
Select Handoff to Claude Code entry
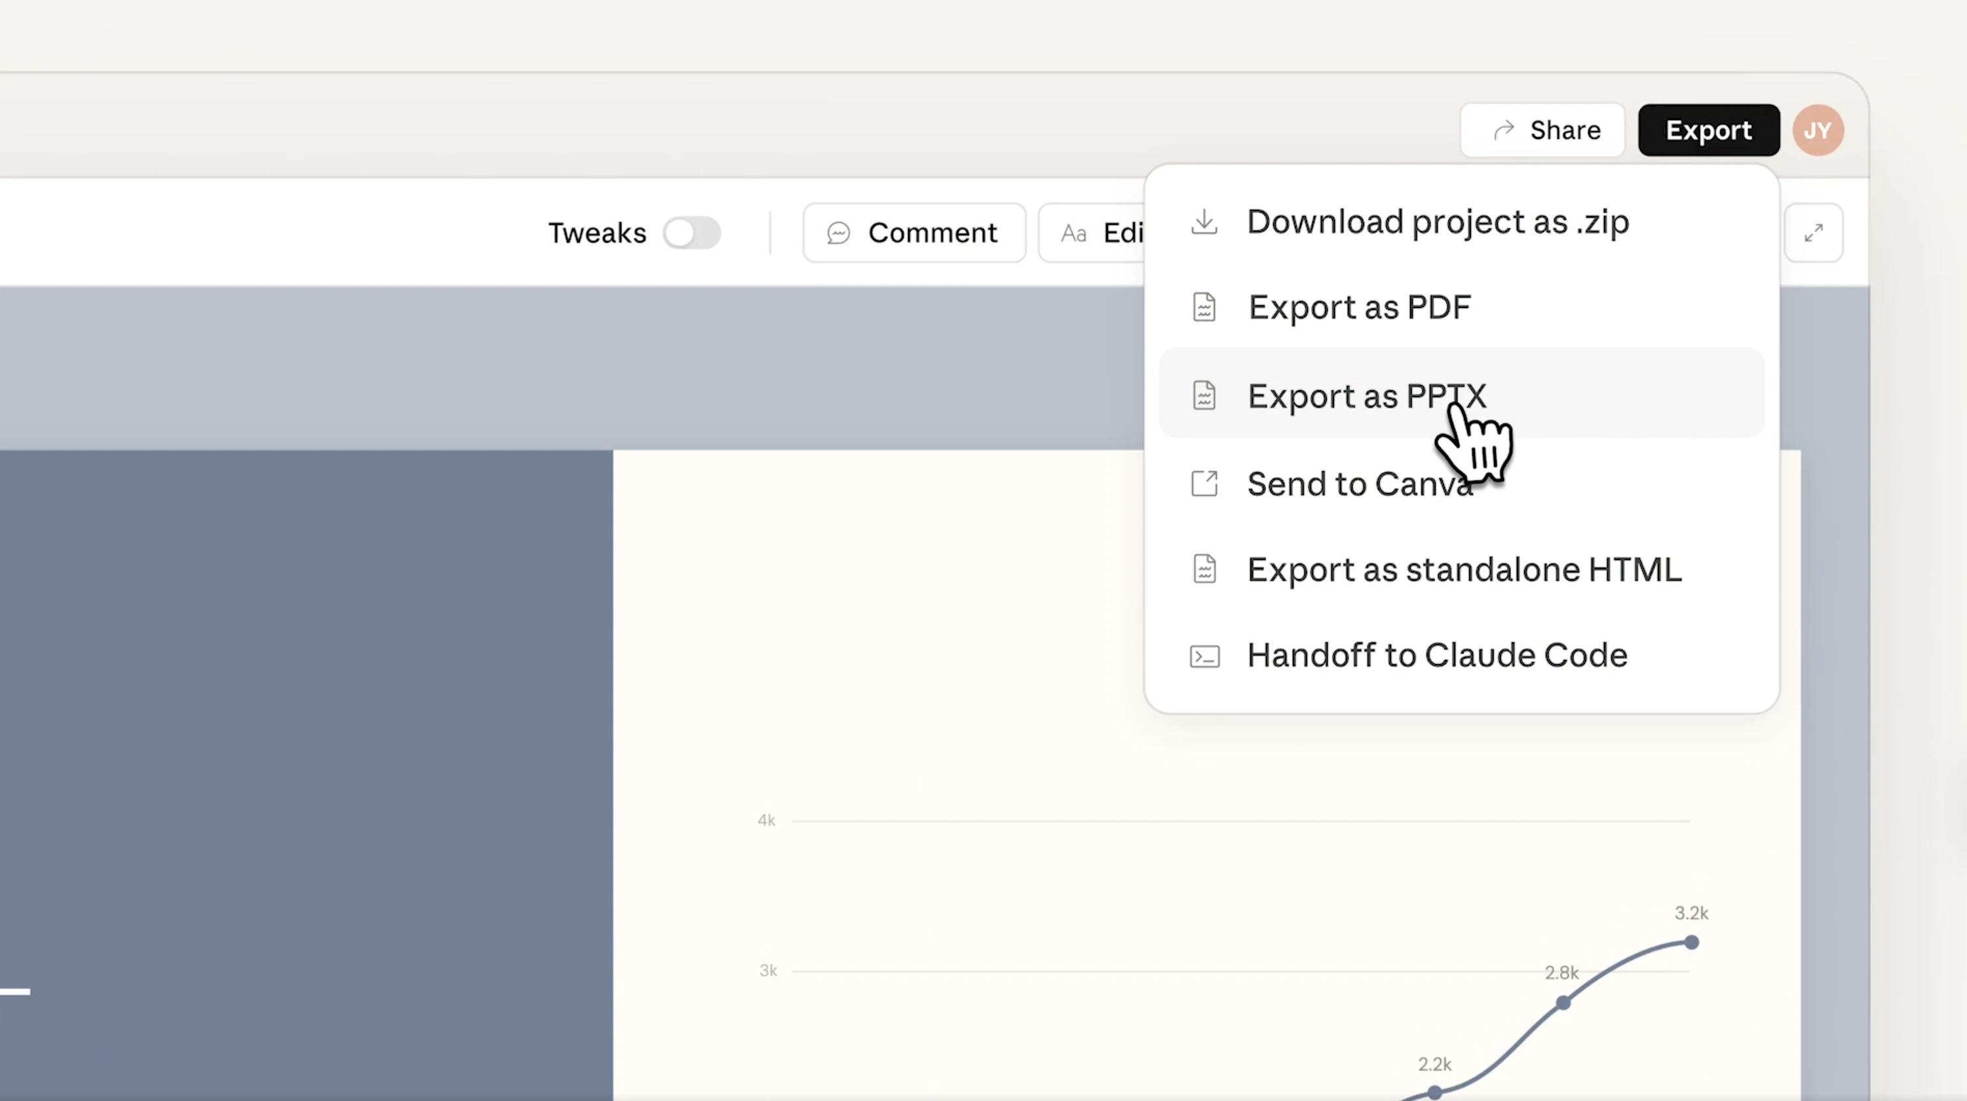[x=1436, y=655]
